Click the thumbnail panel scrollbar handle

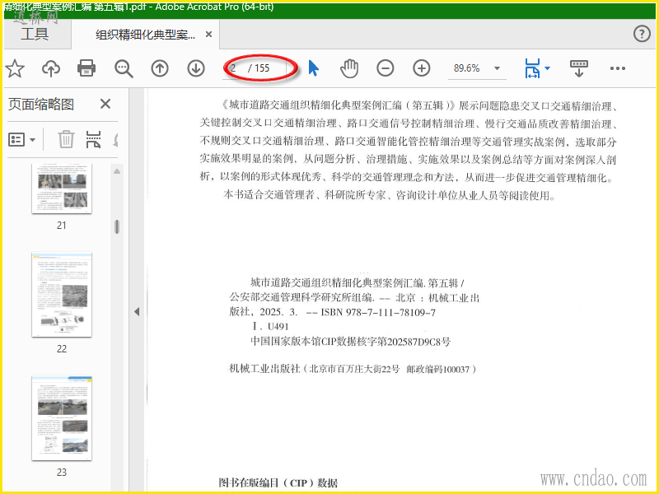(x=117, y=226)
